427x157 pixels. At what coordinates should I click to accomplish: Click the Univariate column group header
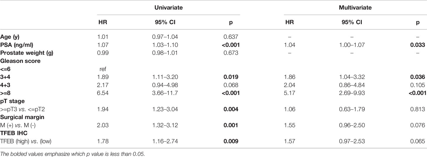(169, 8)
